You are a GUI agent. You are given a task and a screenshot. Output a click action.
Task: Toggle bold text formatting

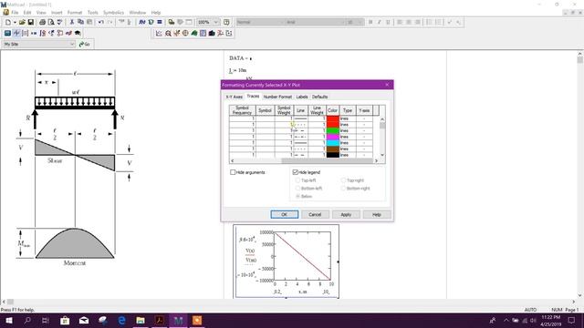tap(370, 22)
